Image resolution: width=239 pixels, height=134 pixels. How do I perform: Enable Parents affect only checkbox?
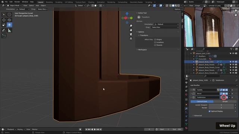155,45
